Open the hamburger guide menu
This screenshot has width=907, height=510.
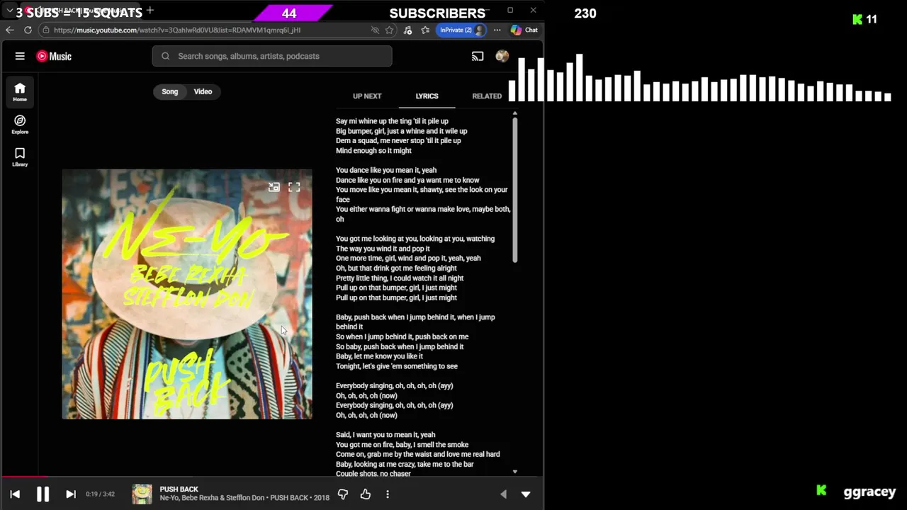(x=20, y=56)
